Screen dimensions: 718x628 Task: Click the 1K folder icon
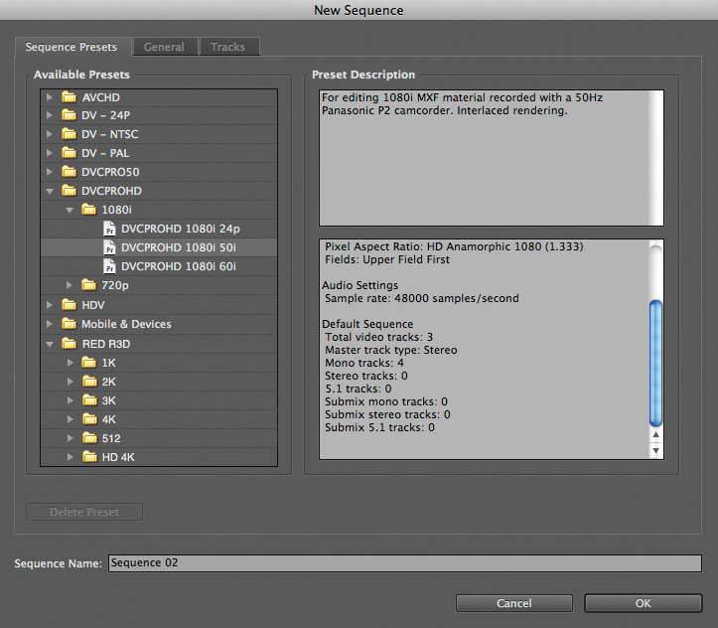tap(89, 363)
